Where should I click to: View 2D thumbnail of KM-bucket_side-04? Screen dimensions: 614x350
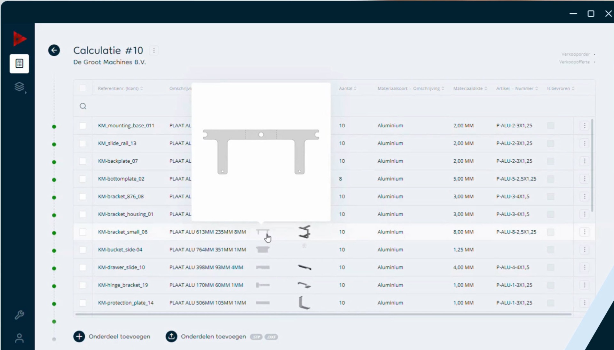point(263,249)
